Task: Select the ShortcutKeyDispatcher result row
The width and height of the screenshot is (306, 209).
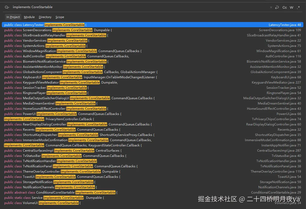Action: coord(153,135)
